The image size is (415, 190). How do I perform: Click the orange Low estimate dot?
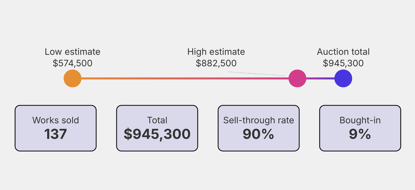pos(73,78)
